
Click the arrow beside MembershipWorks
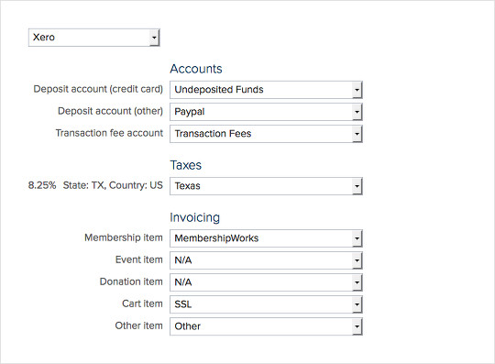pos(357,238)
